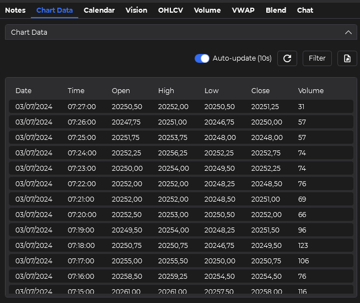The height and width of the screenshot is (303, 360).
Task: Click high value 20256,25
Action: point(173,153)
